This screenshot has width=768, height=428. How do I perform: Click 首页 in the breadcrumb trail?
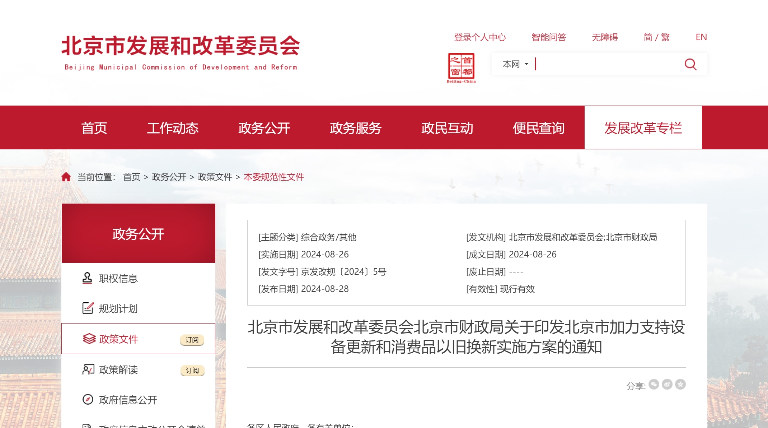pyautogui.click(x=132, y=177)
